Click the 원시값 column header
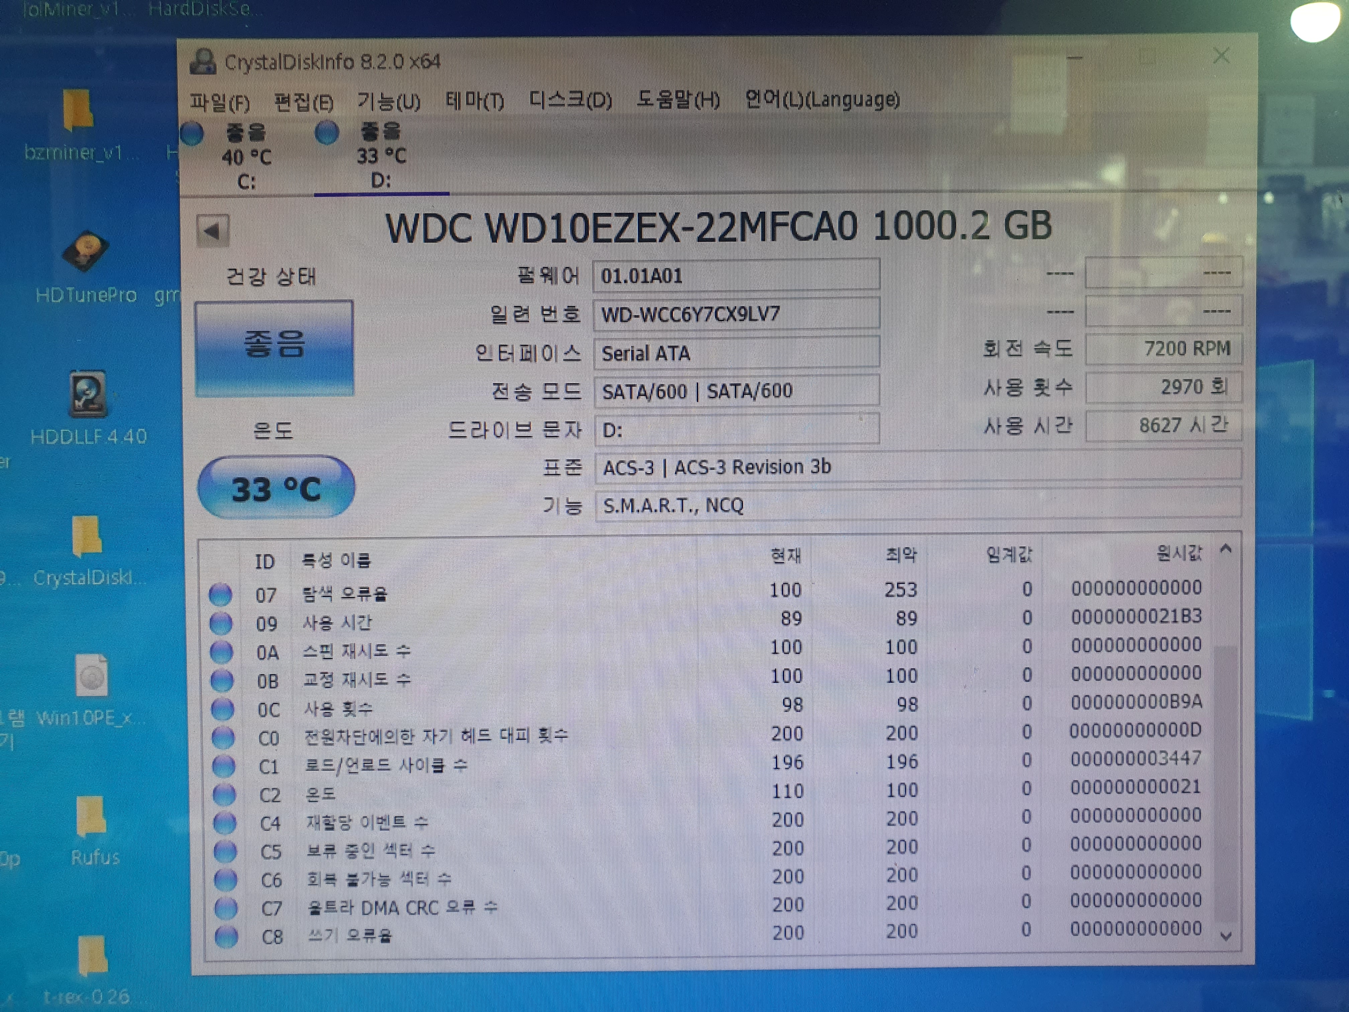The height and width of the screenshot is (1012, 1349). [x=1179, y=554]
